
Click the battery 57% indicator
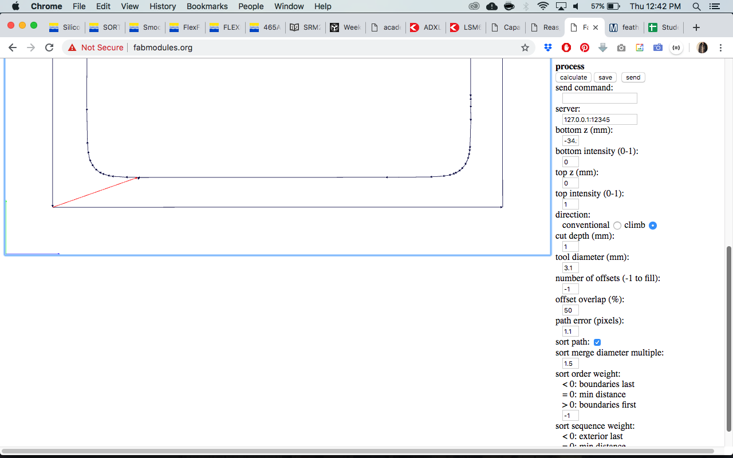(x=606, y=6)
